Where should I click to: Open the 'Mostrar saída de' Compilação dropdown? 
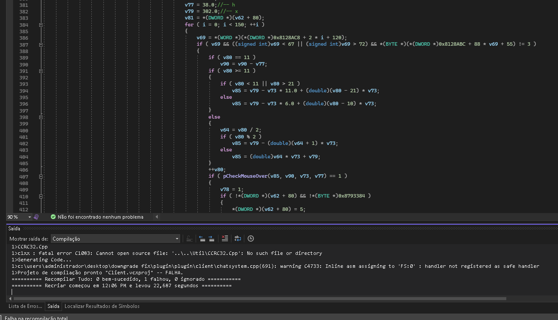tap(115, 238)
